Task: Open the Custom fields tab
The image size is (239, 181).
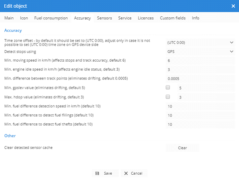Action: 173,18
